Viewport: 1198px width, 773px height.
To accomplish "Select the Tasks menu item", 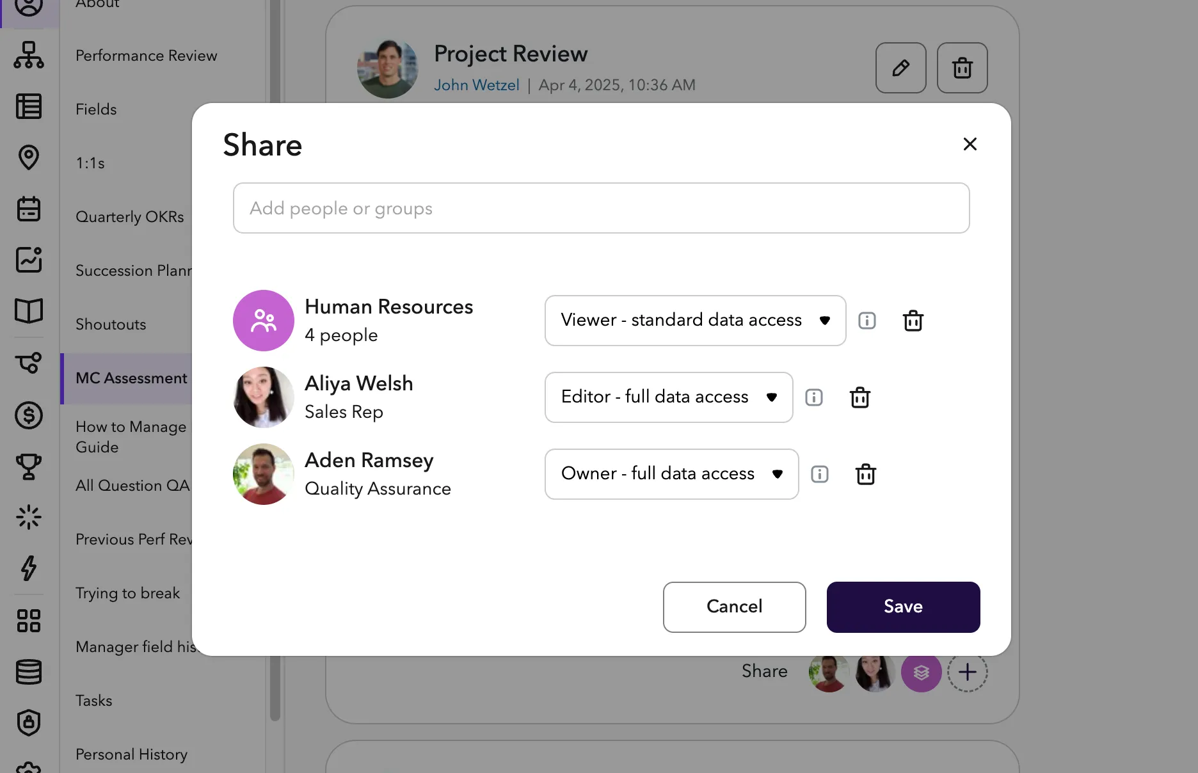I will point(94,701).
